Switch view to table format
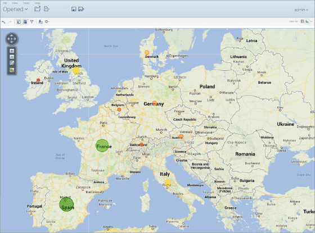The height and width of the screenshot is (233, 315). [x=302, y=21]
